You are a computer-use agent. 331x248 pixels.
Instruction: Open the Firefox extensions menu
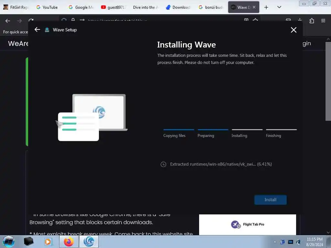click(x=312, y=21)
